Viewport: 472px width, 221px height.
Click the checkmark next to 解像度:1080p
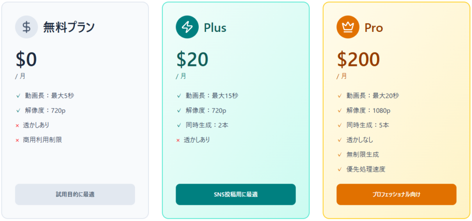pos(340,111)
